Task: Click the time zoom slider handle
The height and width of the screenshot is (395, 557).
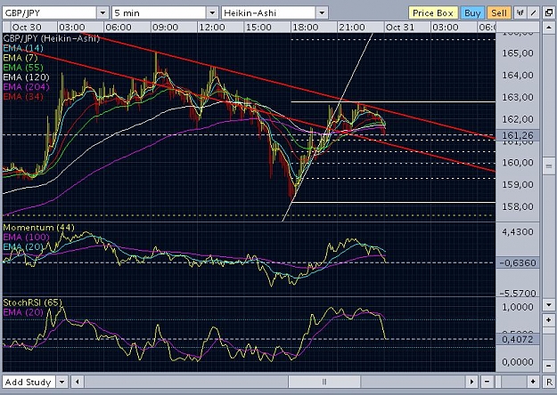Action: [x=498, y=382]
